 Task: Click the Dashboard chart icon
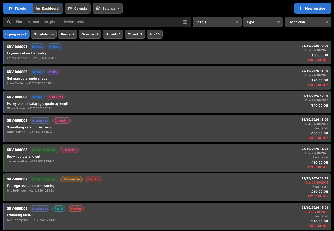tap(38, 8)
